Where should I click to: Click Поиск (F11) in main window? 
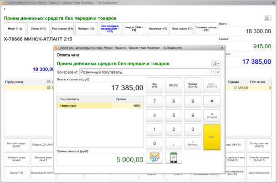point(39,29)
